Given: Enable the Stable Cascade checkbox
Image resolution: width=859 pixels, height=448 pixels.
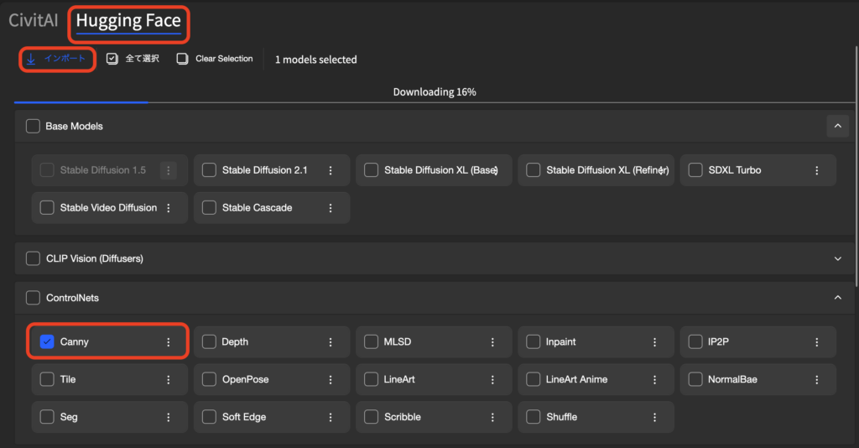Looking at the screenshot, I should [209, 208].
